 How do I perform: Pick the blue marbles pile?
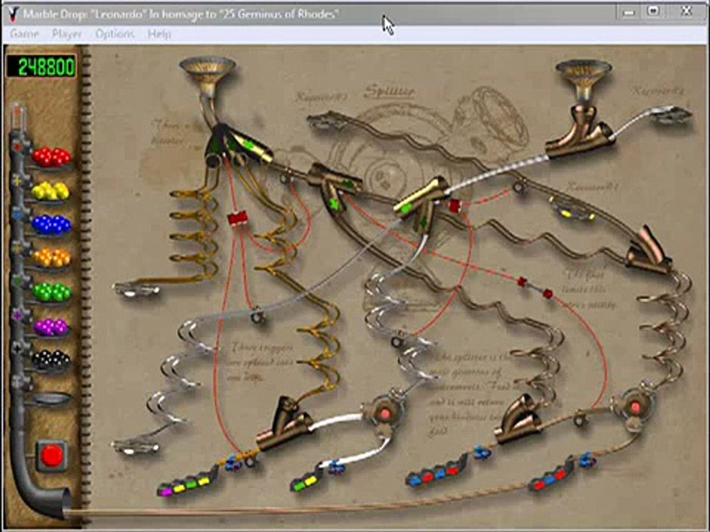tap(51, 224)
